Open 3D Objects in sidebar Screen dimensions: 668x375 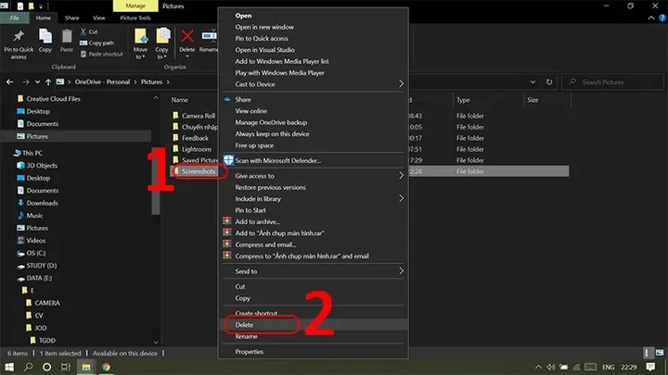click(x=42, y=166)
